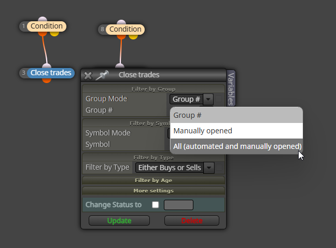Tick the small checkbox beside Group Mode dropdown
The height and width of the screenshot is (248, 336).
pyautogui.click(x=219, y=99)
